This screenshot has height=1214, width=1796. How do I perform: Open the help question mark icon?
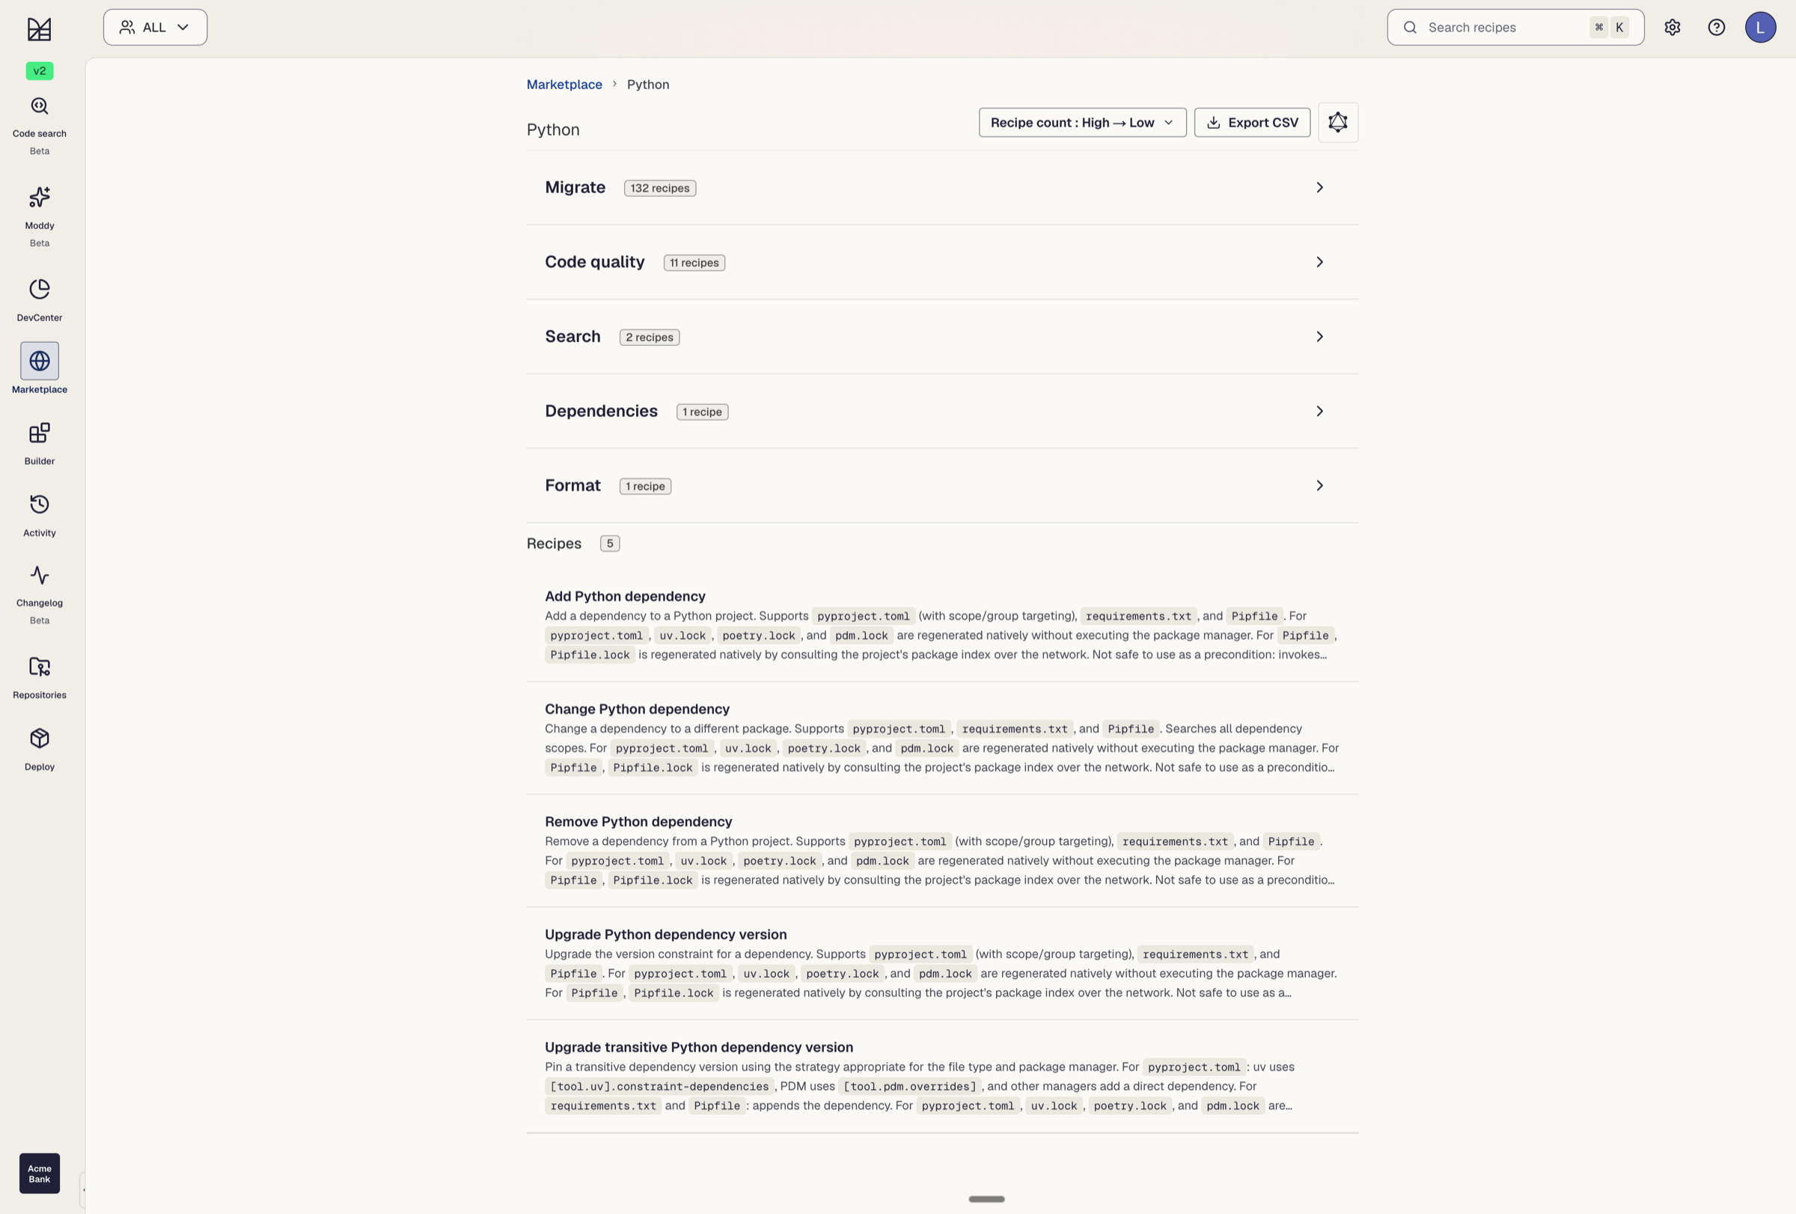pos(1717,28)
